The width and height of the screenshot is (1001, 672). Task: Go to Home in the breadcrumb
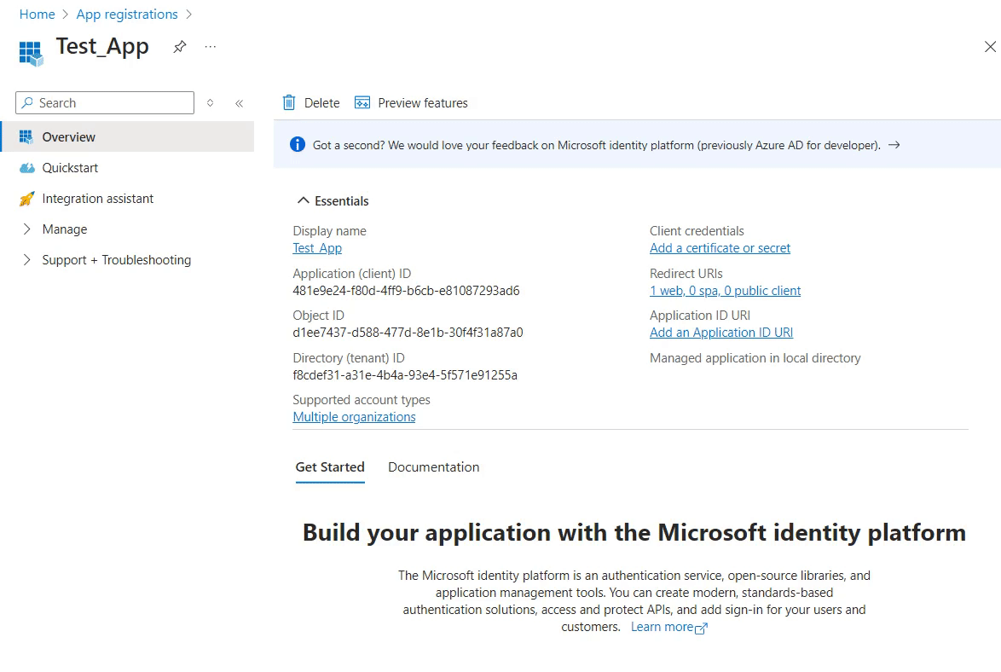37,14
